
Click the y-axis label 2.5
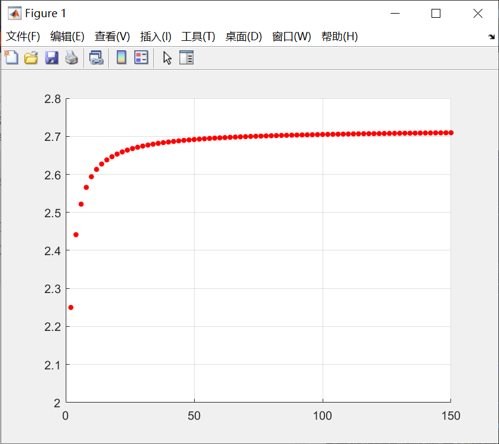pos(53,213)
